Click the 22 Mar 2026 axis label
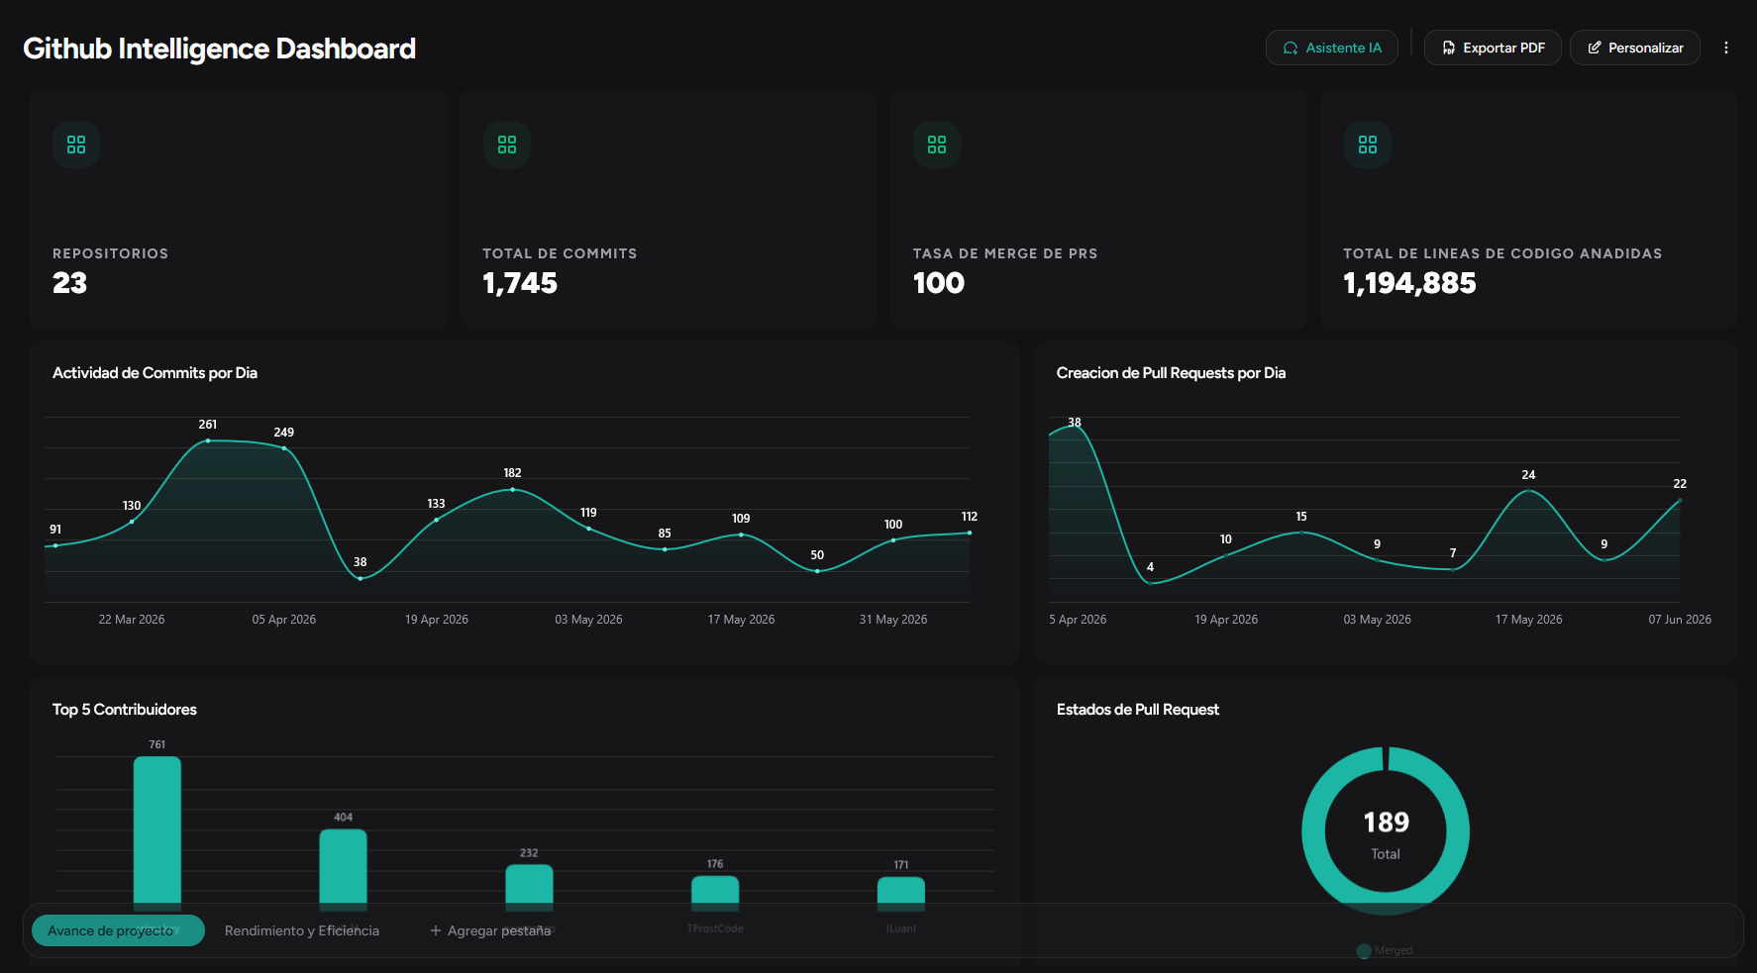Image resolution: width=1757 pixels, height=973 pixels. click(132, 620)
